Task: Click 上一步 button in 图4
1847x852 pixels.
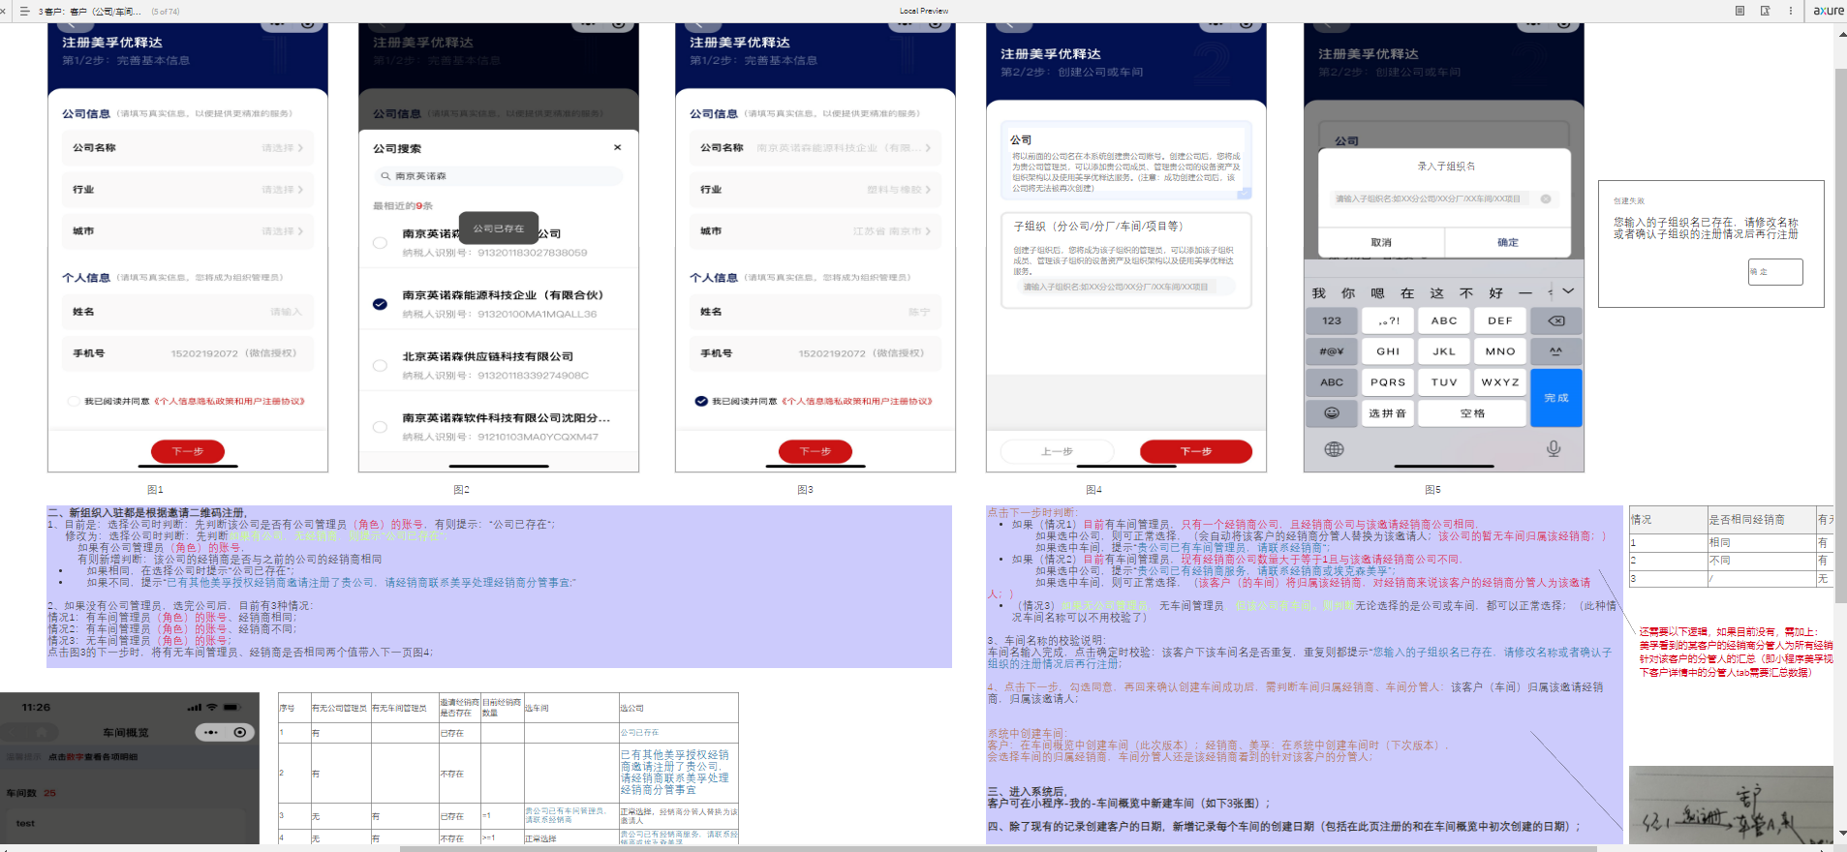Action: click(1057, 451)
